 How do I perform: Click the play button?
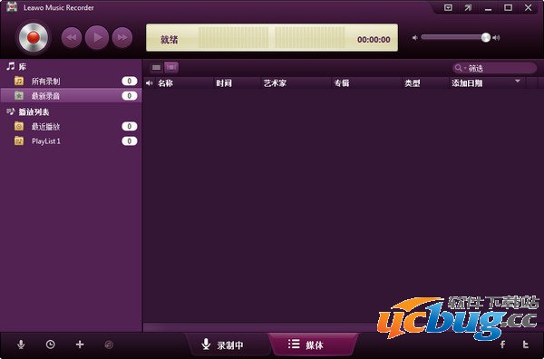(x=97, y=37)
